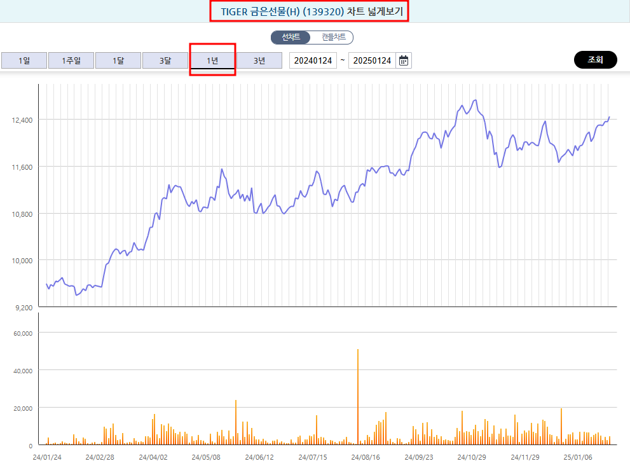The width and height of the screenshot is (630, 468).
Task: Click the 24/10/29 date axis label
Action: (472, 457)
